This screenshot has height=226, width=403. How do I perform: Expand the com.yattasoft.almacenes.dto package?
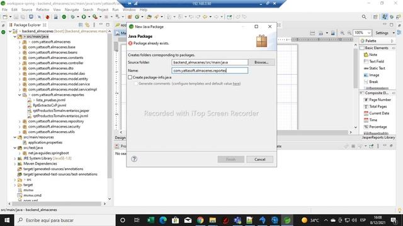point(20,68)
